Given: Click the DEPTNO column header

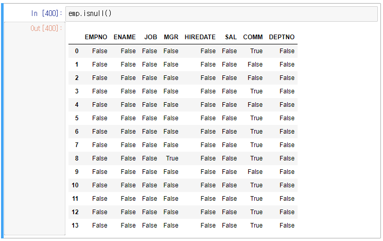Looking at the screenshot, I should click(282, 37).
